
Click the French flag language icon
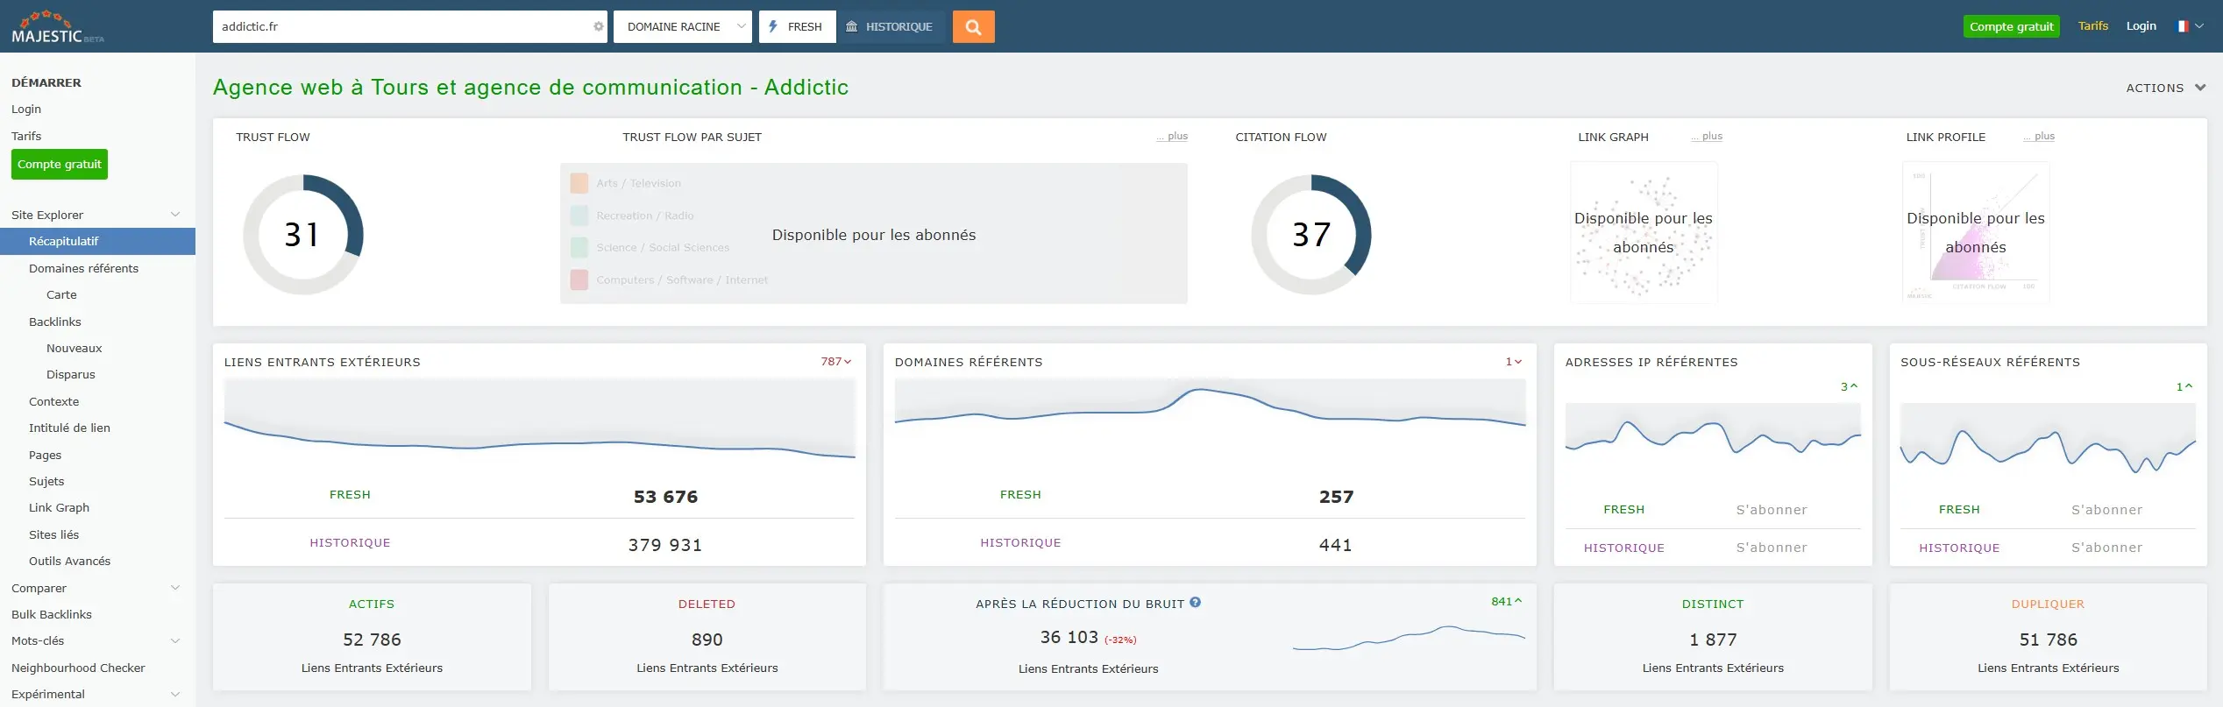[x=2183, y=26]
